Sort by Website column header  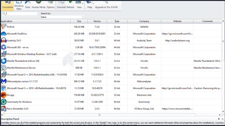(177, 21)
